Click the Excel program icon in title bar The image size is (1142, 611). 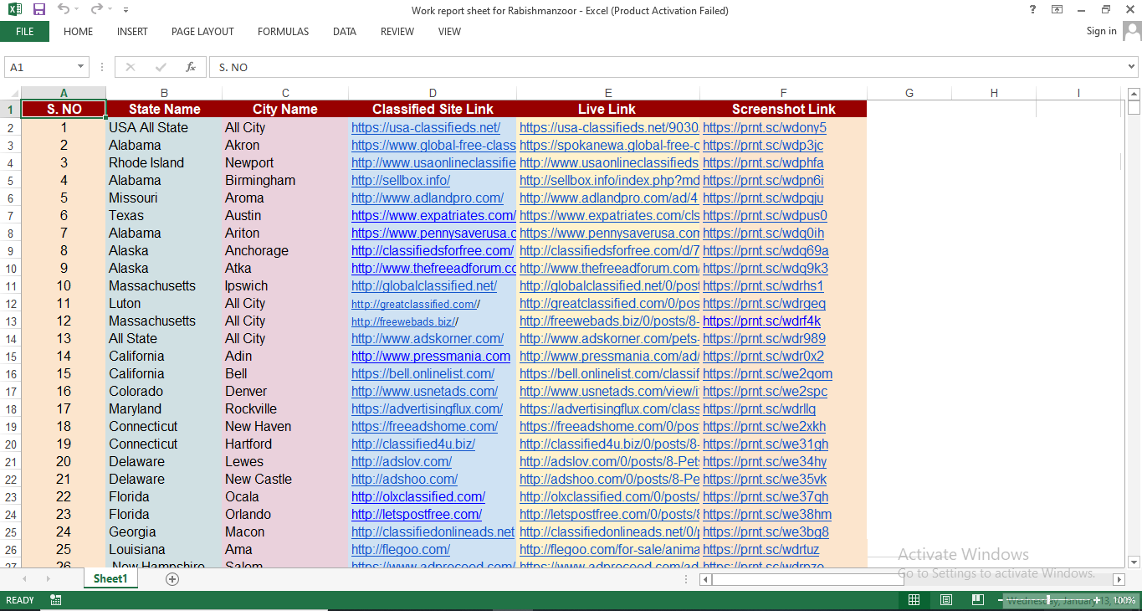coord(14,10)
